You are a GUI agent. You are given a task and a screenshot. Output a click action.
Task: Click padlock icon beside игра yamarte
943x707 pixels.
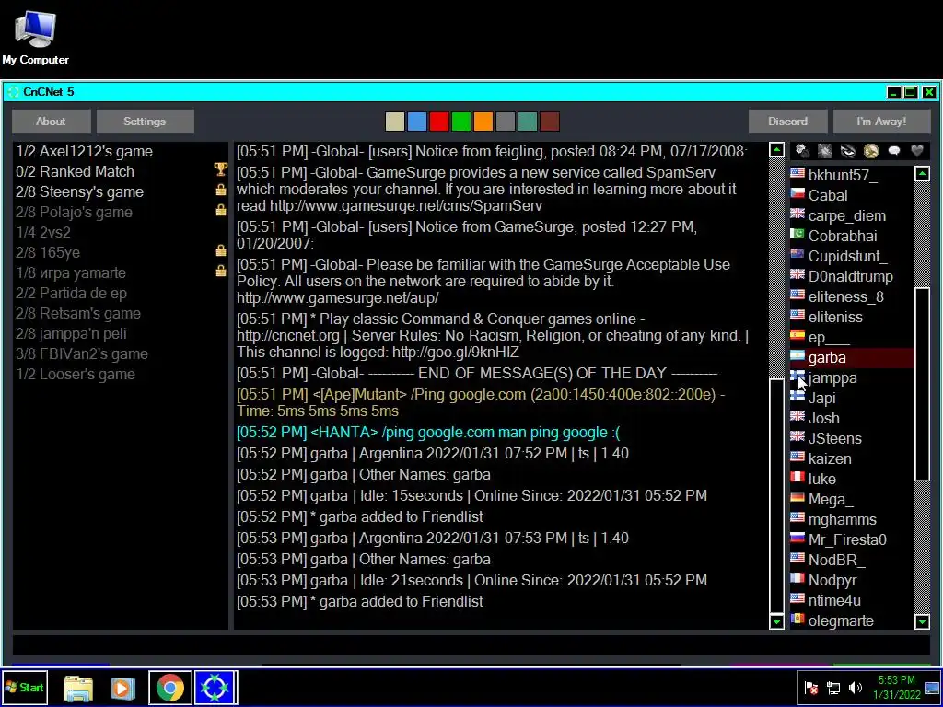[221, 272]
